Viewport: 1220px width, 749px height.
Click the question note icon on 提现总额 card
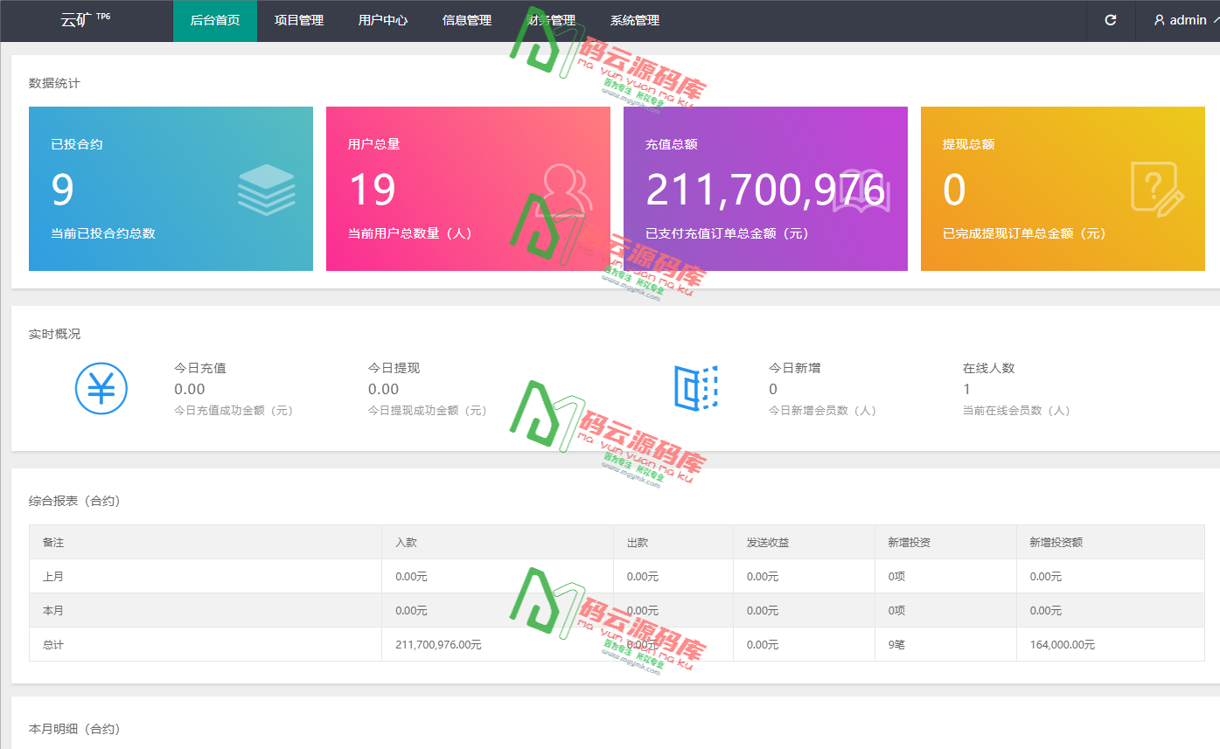click(1157, 188)
